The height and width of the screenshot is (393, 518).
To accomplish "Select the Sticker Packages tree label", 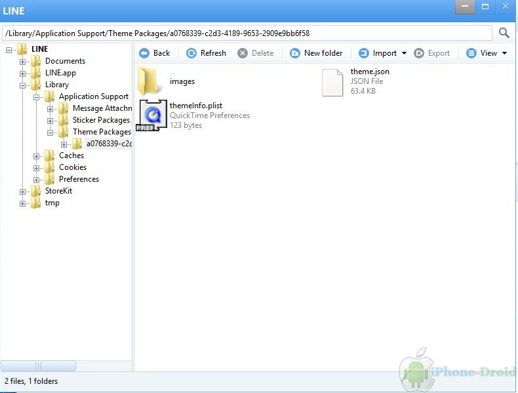I will tap(102, 120).
